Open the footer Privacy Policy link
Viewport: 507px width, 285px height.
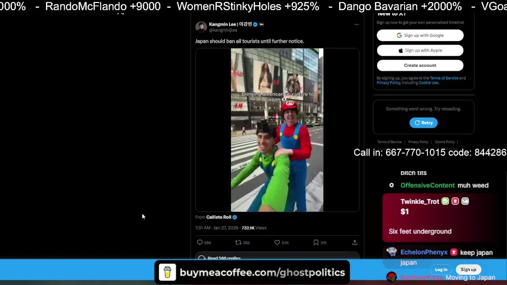pos(418,142)
